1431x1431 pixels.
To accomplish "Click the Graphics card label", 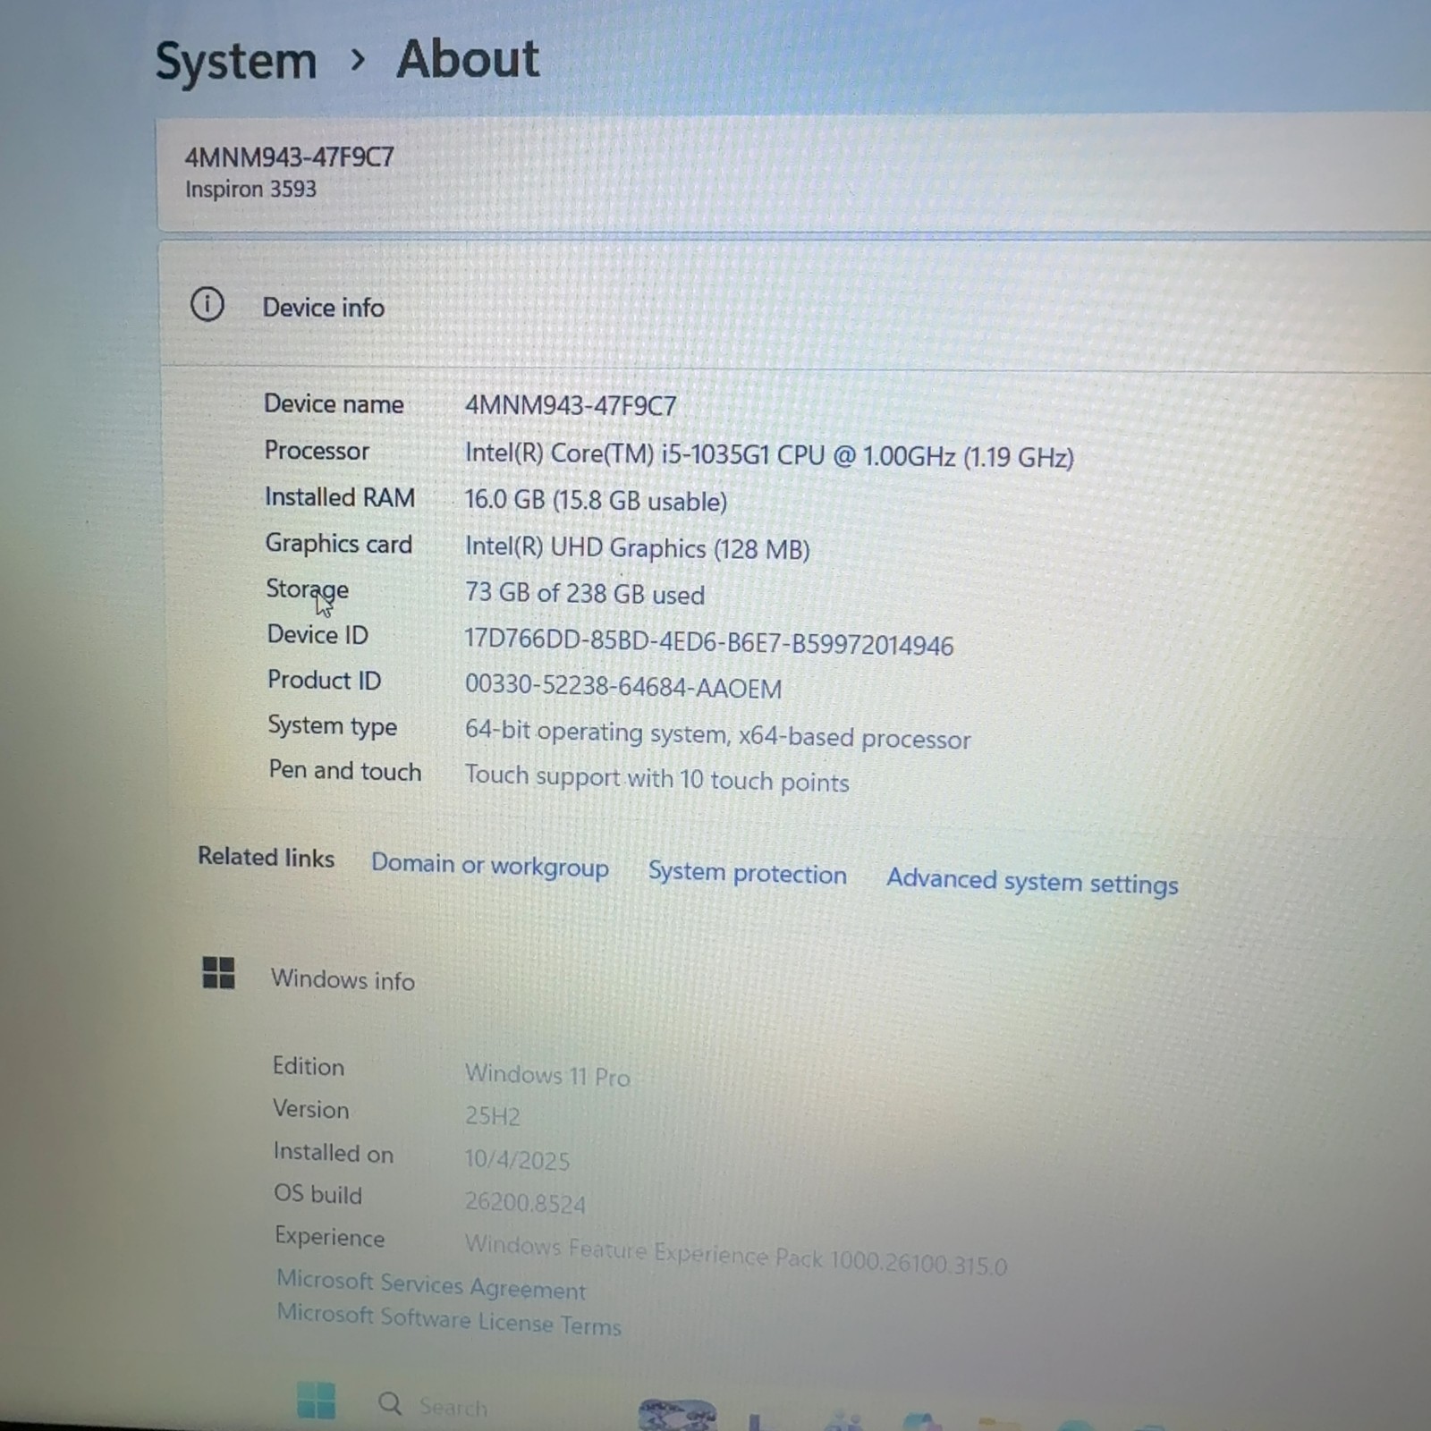I will pyautogui.click(x=339, y=544).
